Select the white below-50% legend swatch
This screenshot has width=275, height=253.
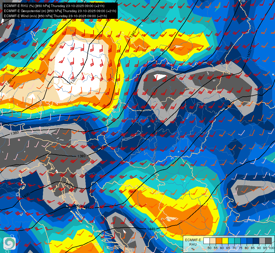tap(206, 241)
